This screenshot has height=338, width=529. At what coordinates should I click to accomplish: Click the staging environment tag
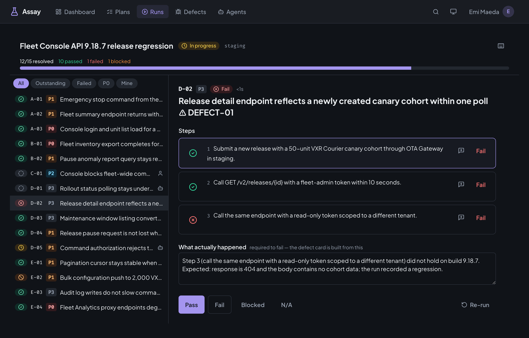coord(235,46)
